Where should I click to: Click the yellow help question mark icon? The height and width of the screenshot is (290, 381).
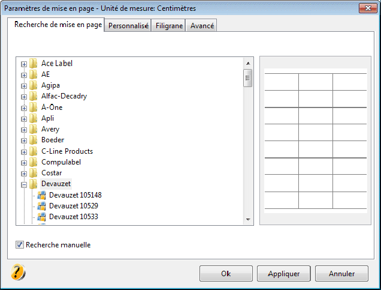point(18,272)
